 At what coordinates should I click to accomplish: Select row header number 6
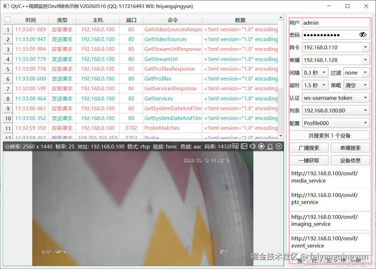[8, 79]
